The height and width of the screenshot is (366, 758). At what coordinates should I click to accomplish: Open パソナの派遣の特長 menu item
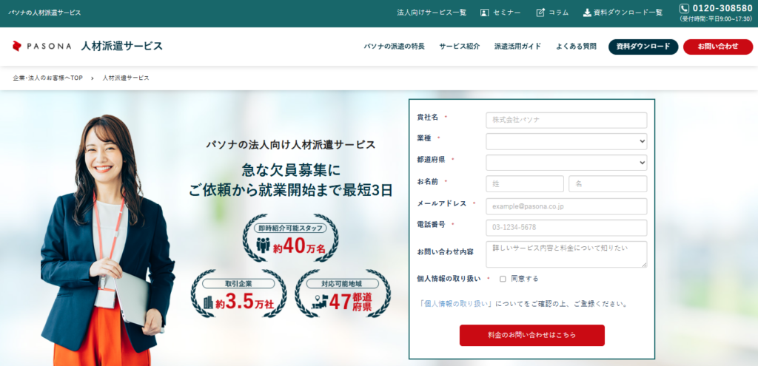tap(394, 47)
